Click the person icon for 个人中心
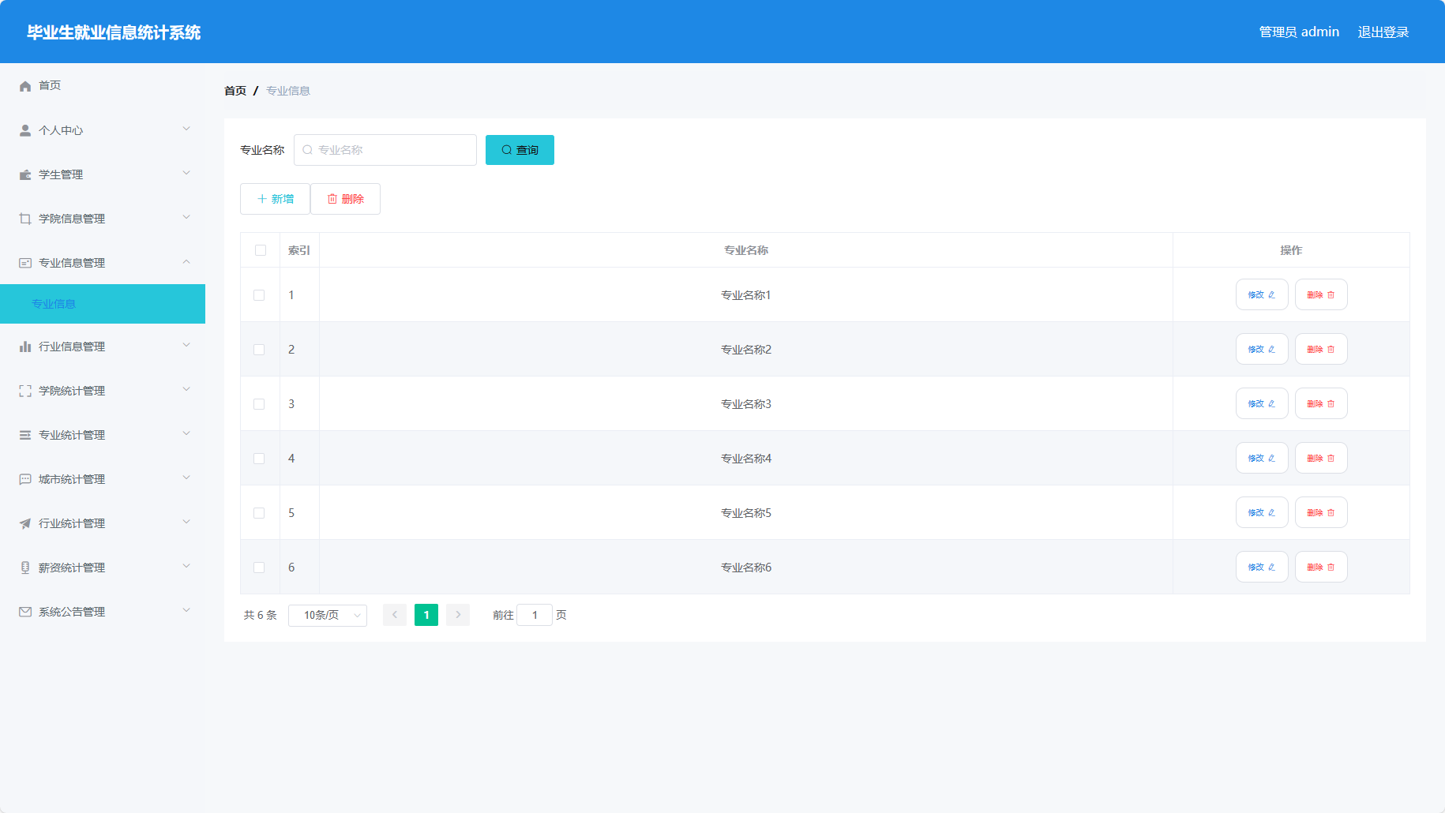1445x813 pixels. (x=25, y=130)
